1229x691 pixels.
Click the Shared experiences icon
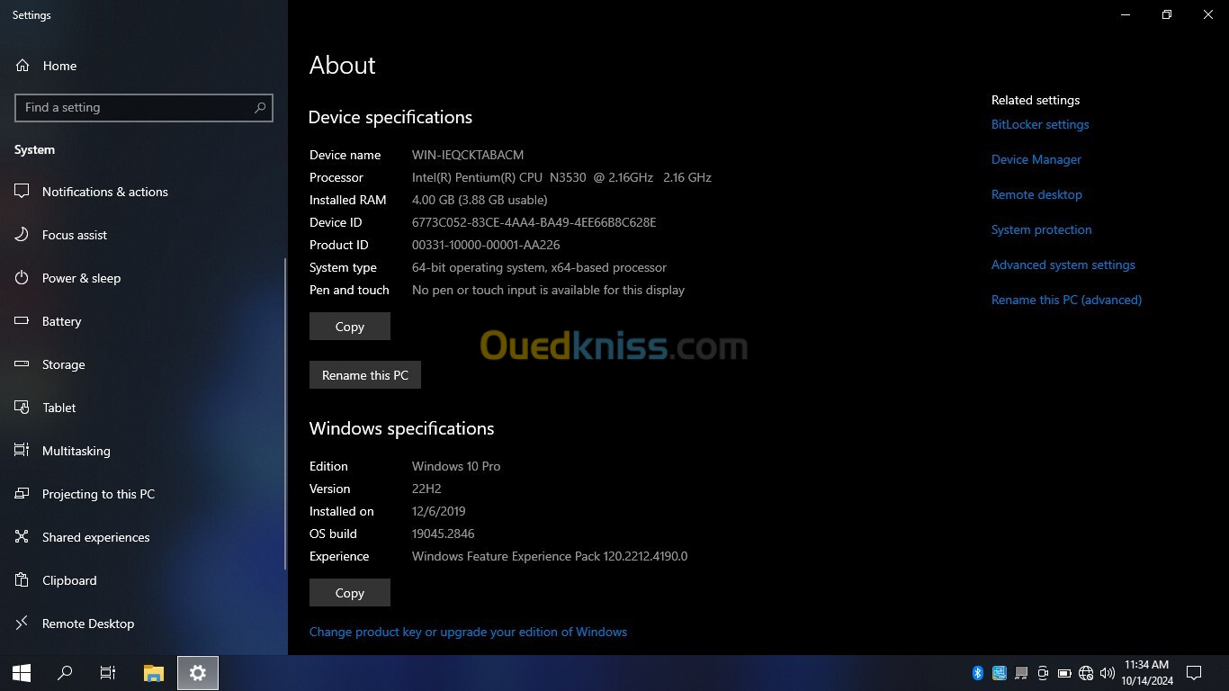[x=22, y=537]
